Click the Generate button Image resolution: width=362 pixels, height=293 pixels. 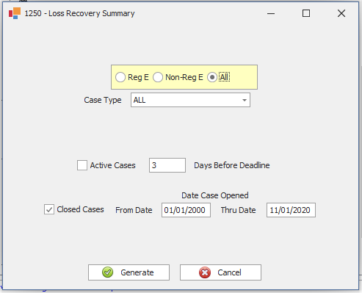click(x=128, y=272)
